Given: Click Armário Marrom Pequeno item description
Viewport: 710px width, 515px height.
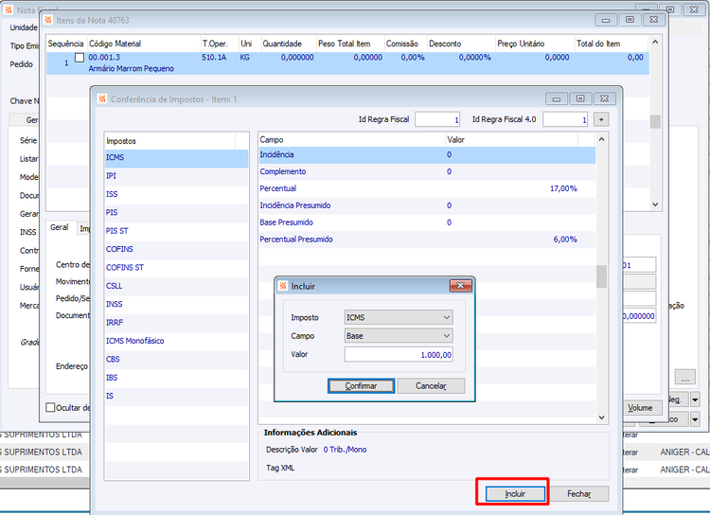Looking at the screenshot, I should pyautogui.click(x=132, y=69).
